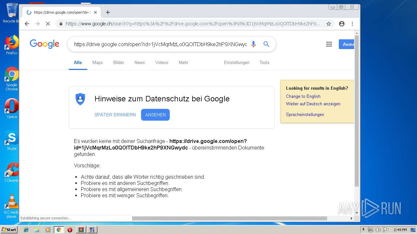Viewport: 417px width, 234px height.
Task: Open the Google apps grid
Action: [x=329, y=44]
